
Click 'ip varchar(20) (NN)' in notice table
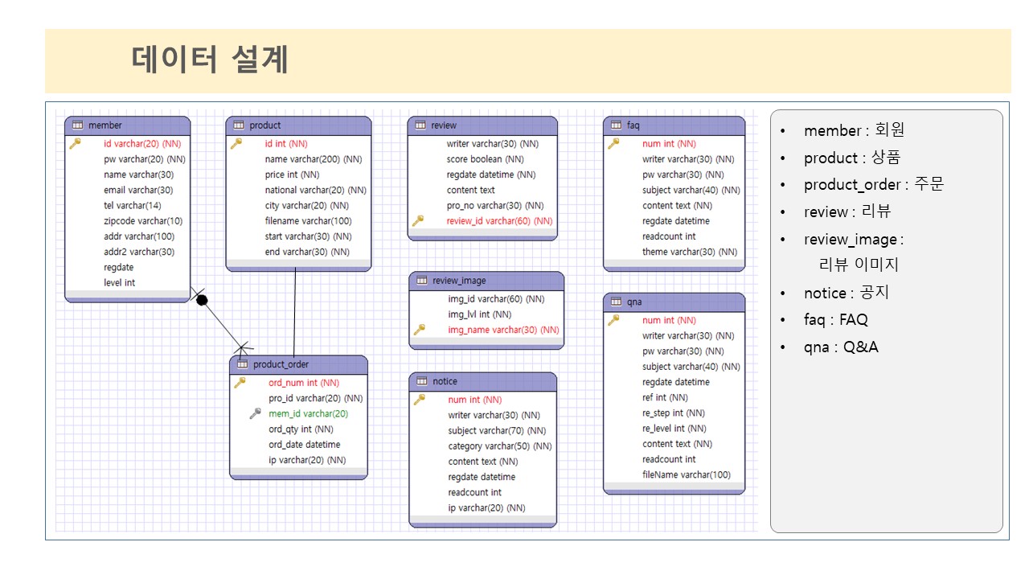(486, 508)
